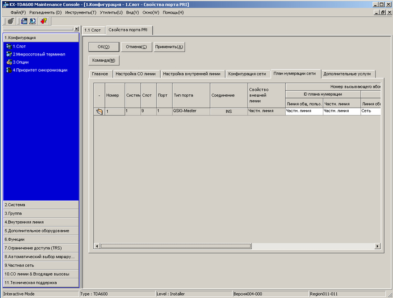Click the INS connection status cell

coord(229,111)
